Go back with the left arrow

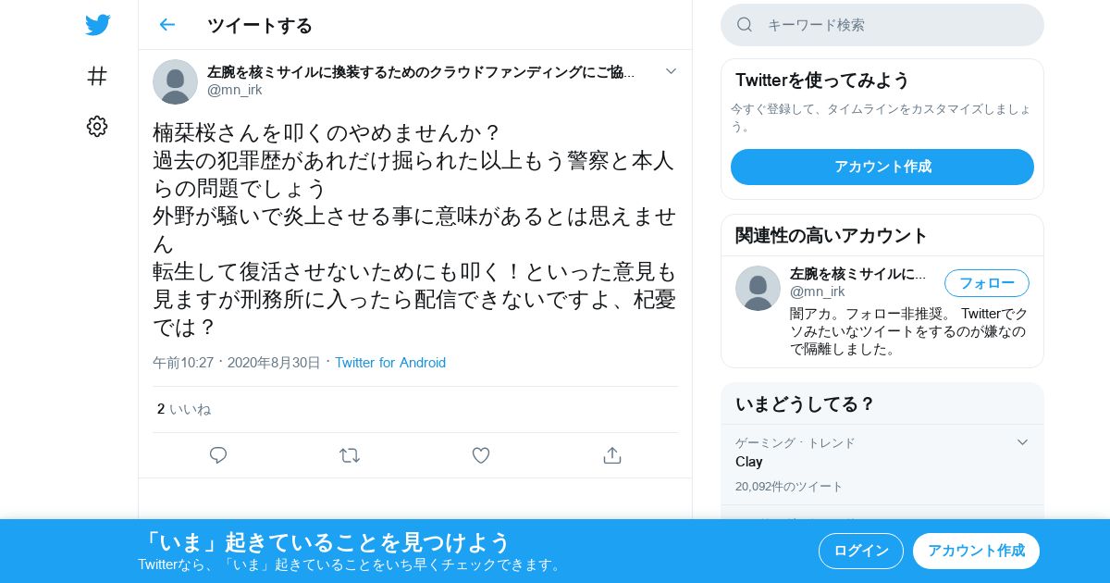[x=166, y=25]
